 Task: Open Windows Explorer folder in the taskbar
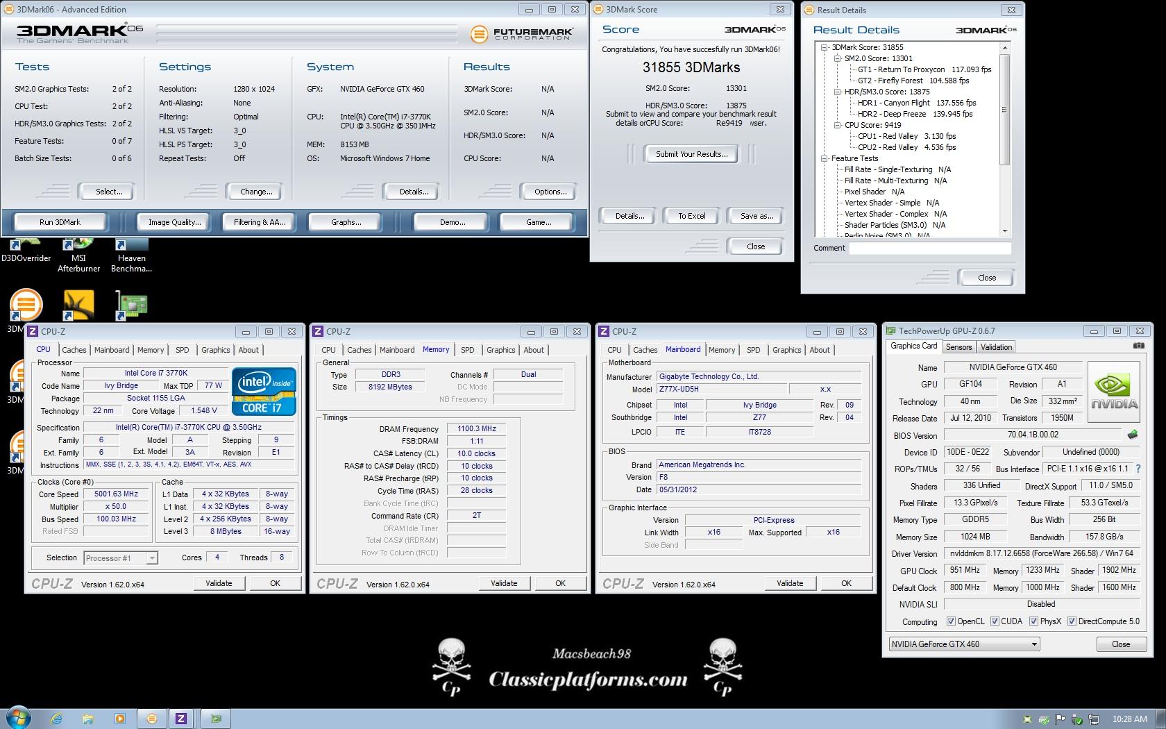(87, 719)
